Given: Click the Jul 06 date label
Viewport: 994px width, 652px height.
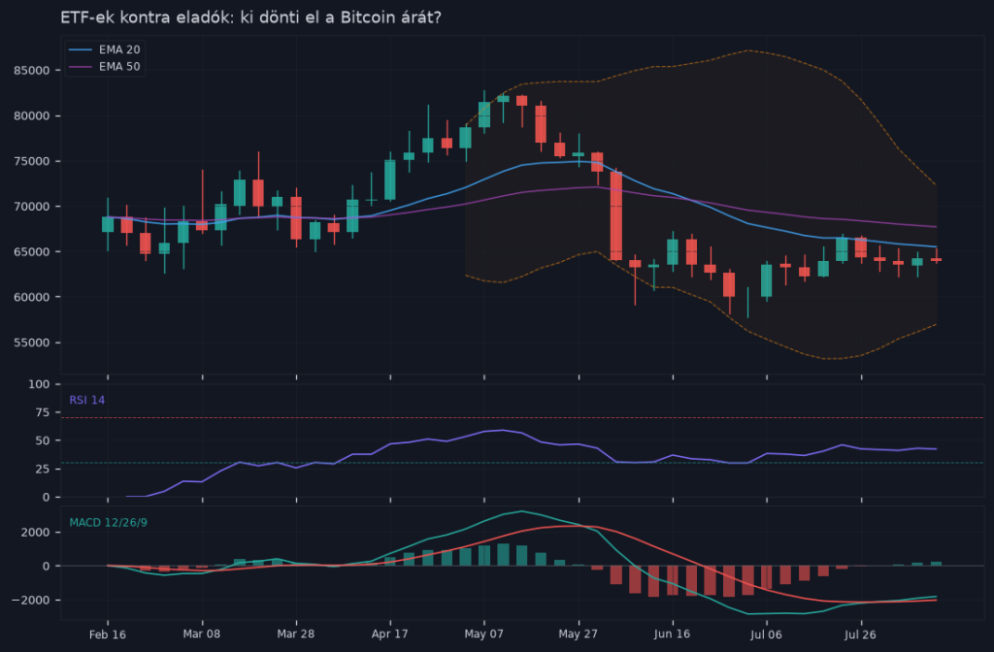Looking at the screenshot, I should (767, 635).
